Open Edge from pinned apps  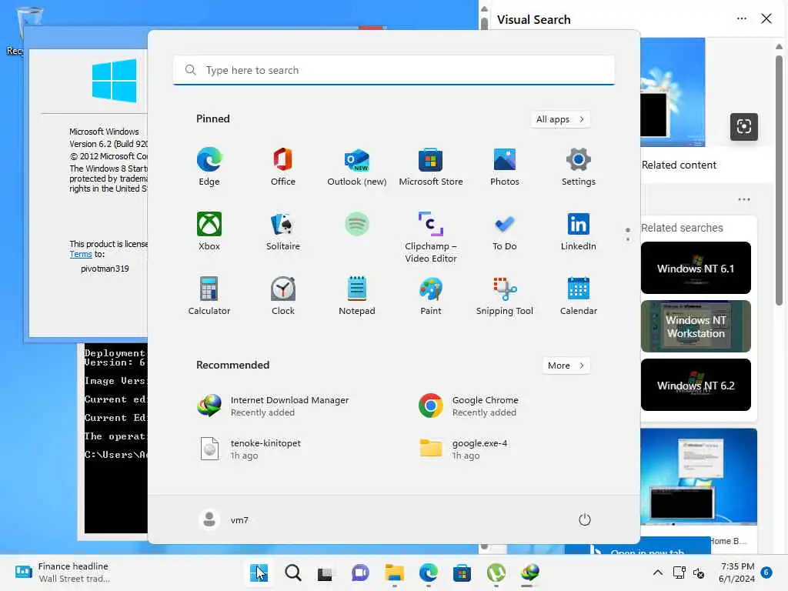point(209,167)
